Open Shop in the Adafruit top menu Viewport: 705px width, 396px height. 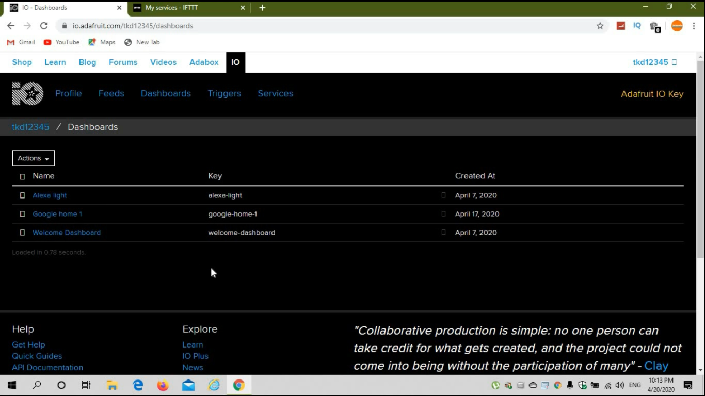[x=22, y=62]
